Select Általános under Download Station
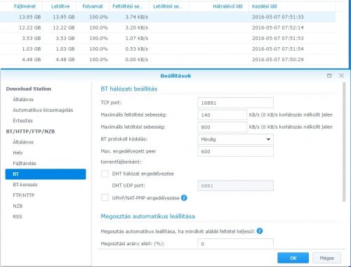This screenshot has height=267, width=351. 23,99
